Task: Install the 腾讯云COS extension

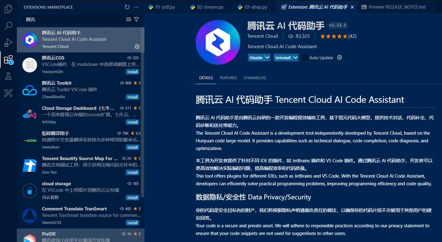Action: coord(133,72)
